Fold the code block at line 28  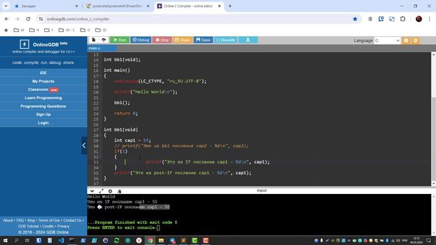(x=100, y=135)
